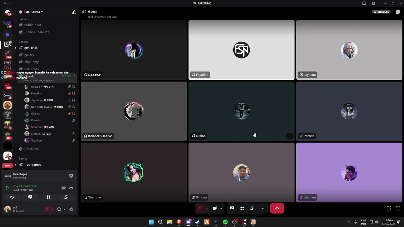Toggle camera button in left voice panel
This screenshot has height=227, width=404.
[x=12, y=197]
